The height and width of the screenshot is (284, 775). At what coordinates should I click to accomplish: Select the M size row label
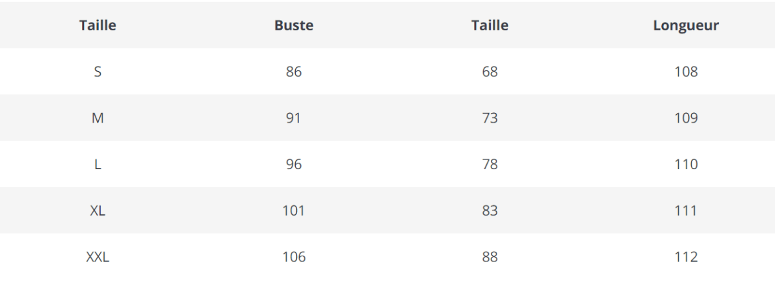[x=98, y=118]
